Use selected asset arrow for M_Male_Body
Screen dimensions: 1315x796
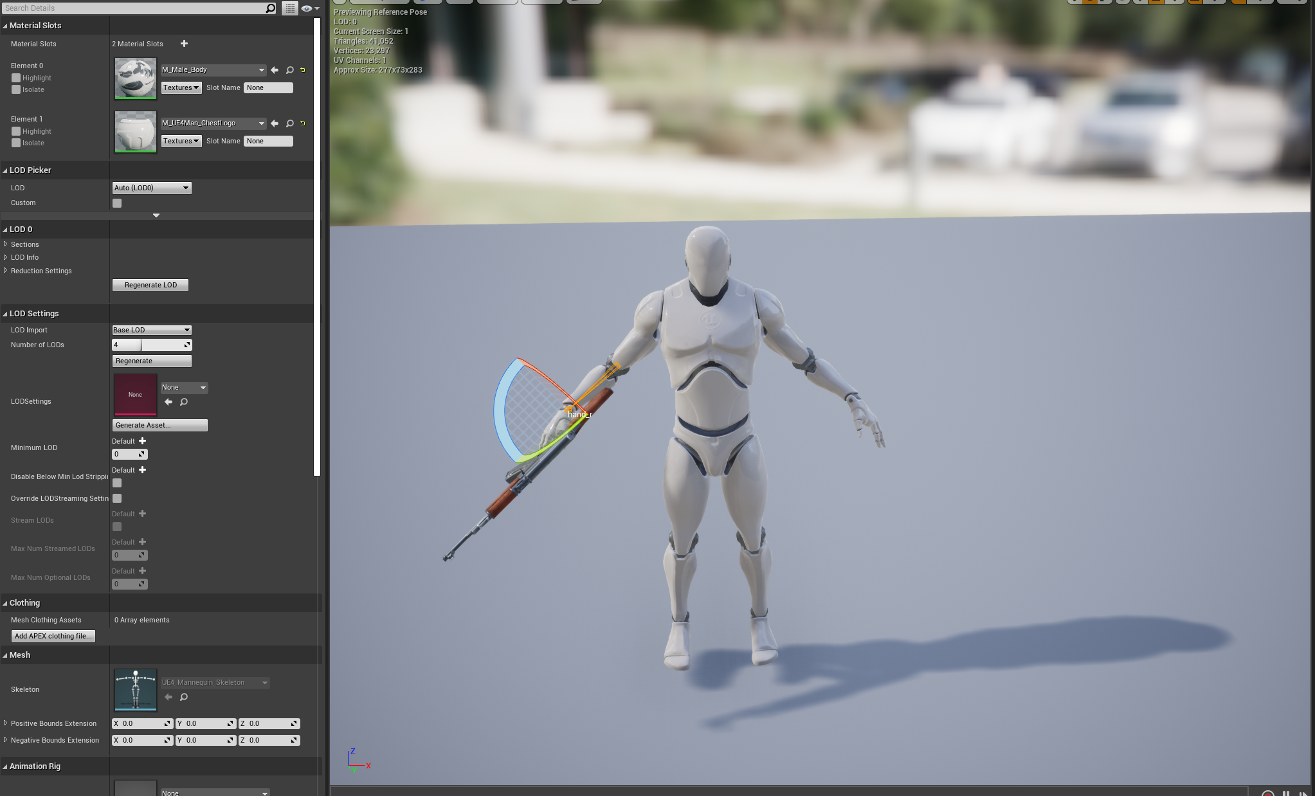[x=275, y=70]
